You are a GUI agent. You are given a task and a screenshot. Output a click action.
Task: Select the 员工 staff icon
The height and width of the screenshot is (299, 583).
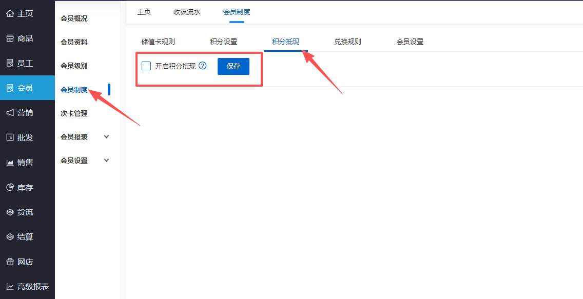10,63
